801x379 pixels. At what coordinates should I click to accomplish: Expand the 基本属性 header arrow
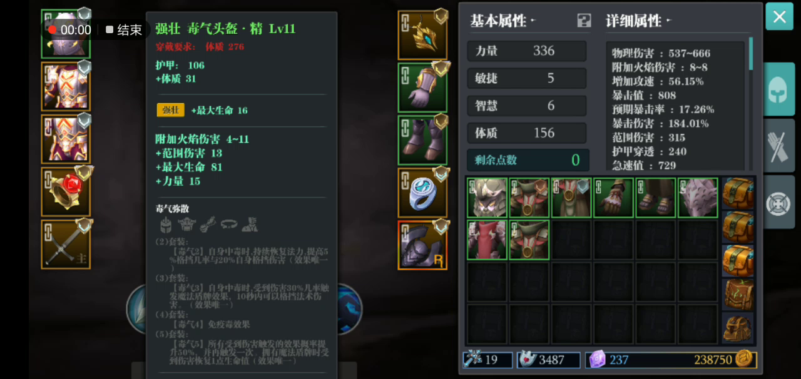tap(533, 21)
